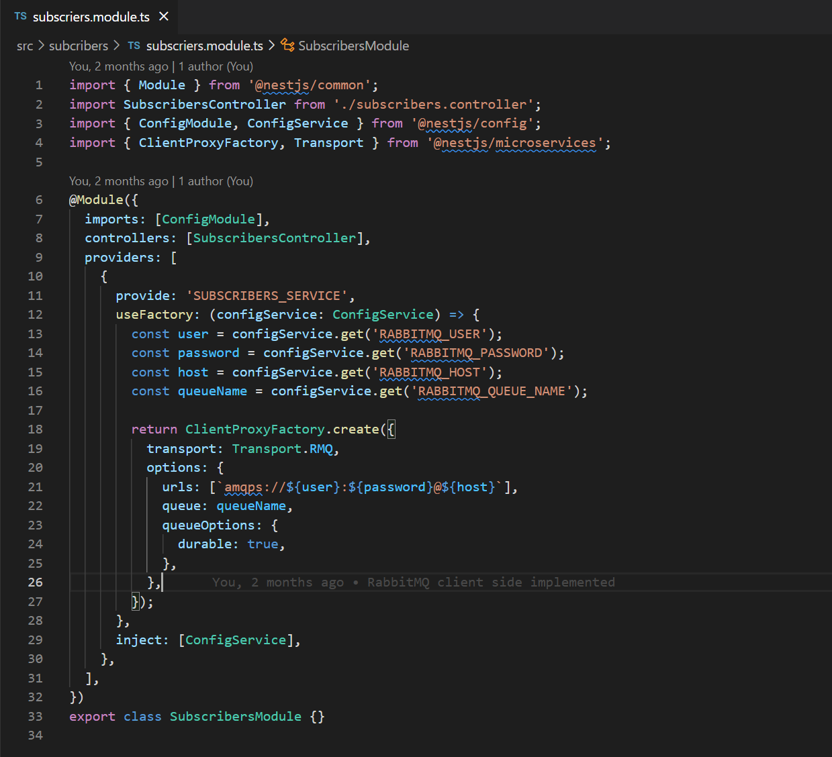Click ClientProxyFactory in the line 4 import
Viewport: 832px width, 757px height.
click(x=209, y=143)
